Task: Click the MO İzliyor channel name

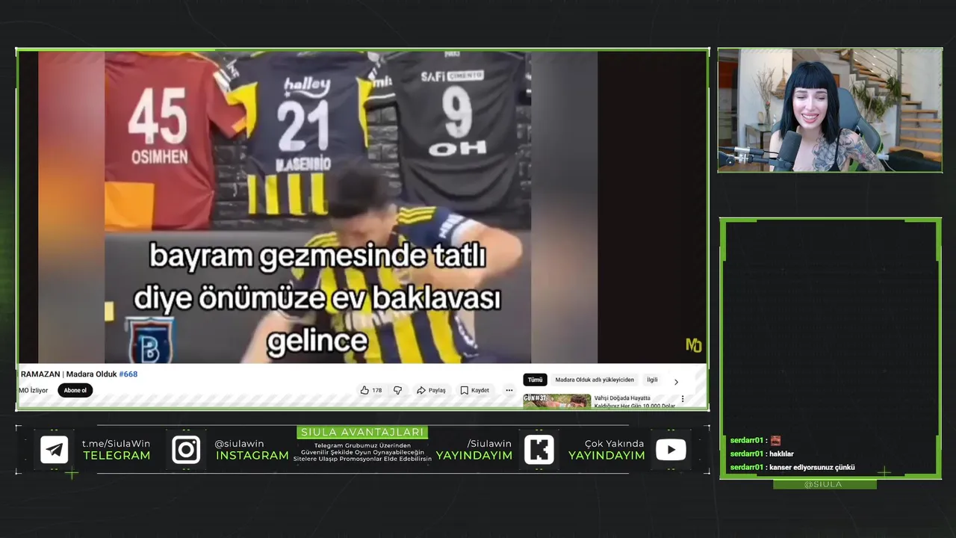Action: [34, 390]
